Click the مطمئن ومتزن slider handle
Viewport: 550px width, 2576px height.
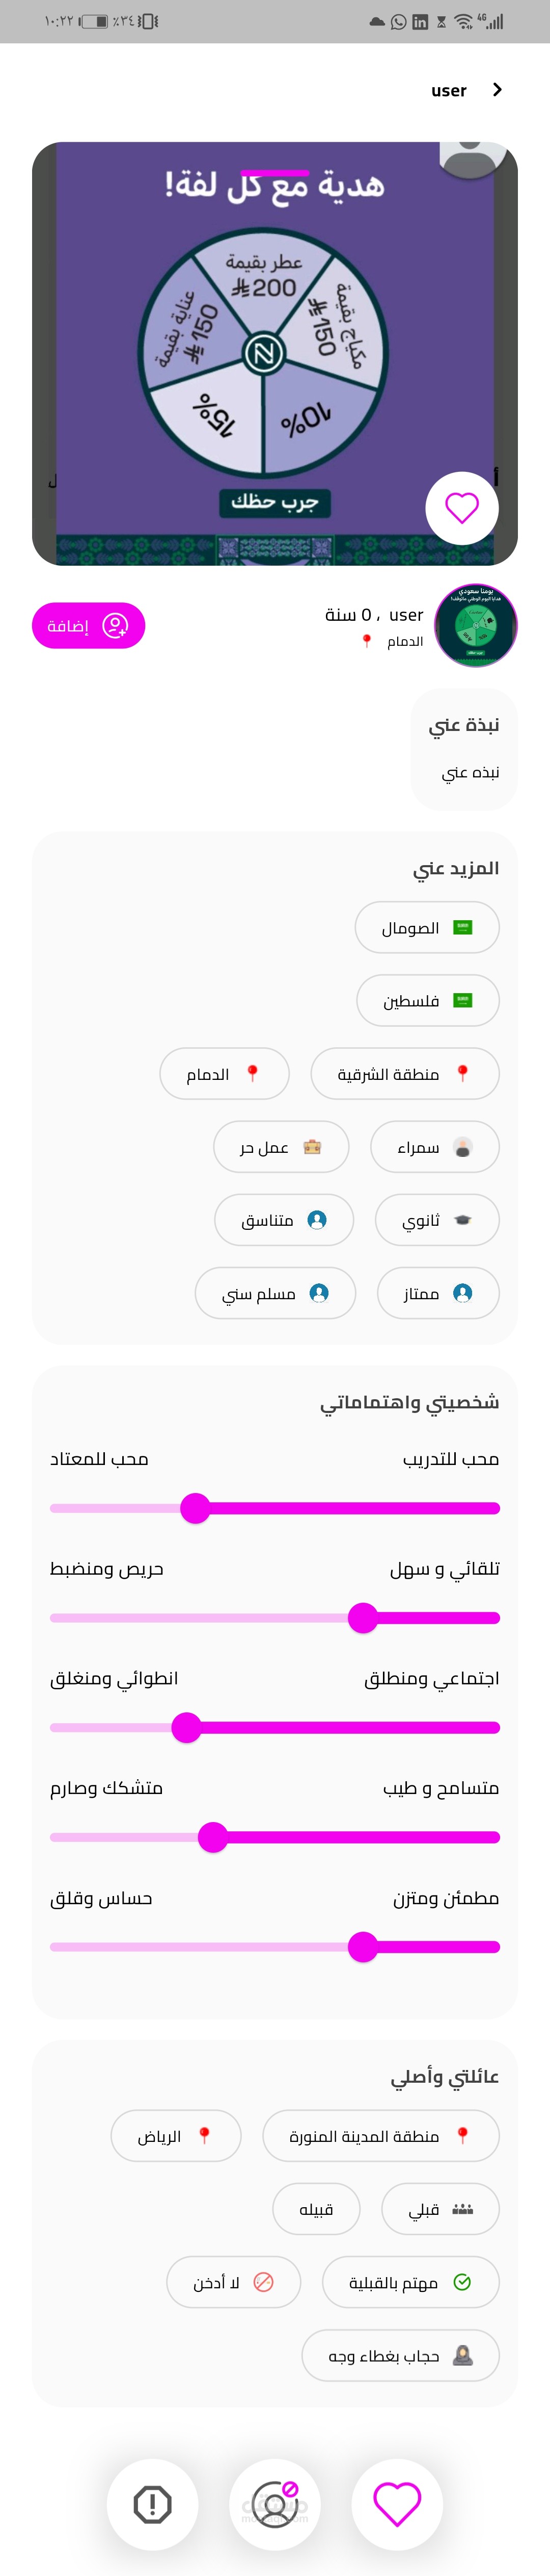363,1947
